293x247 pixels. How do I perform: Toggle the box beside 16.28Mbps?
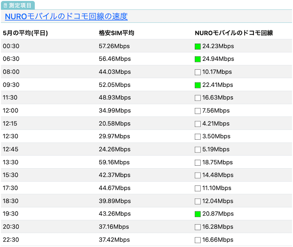coord(197,227)
